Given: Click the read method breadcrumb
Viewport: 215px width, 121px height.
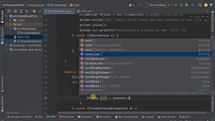Looking at the screenshot, I should [x=75, y=5].
